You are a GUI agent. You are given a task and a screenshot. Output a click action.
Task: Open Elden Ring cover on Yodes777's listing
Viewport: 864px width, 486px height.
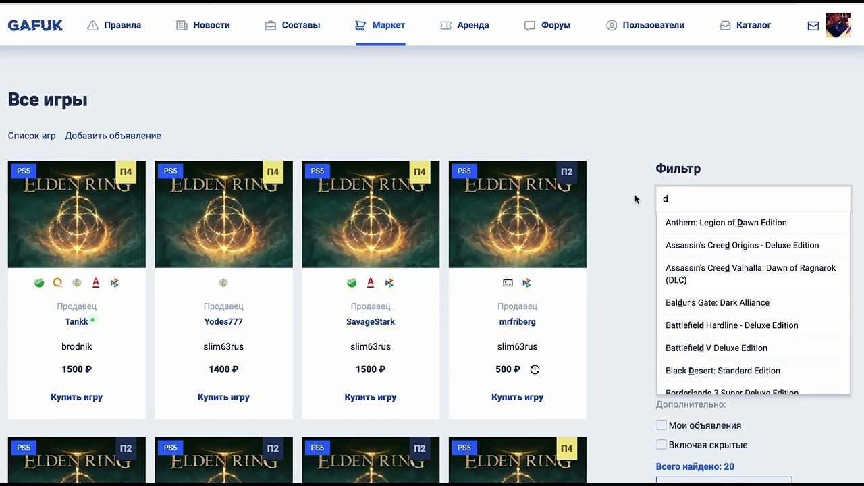pos(223,214)
